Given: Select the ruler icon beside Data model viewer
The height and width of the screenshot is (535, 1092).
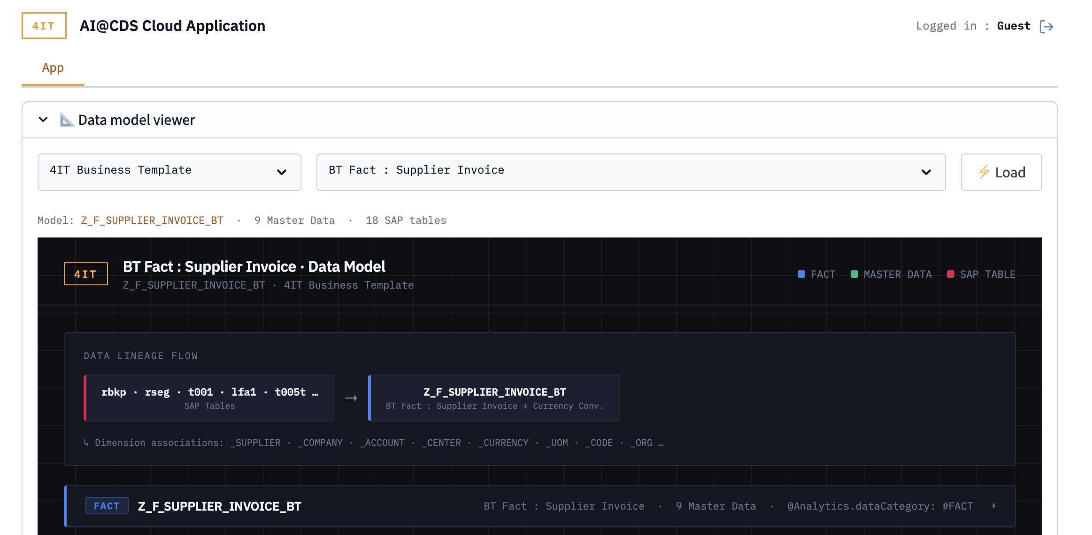Looking at the screenshot, I should [x=66, y=120].
